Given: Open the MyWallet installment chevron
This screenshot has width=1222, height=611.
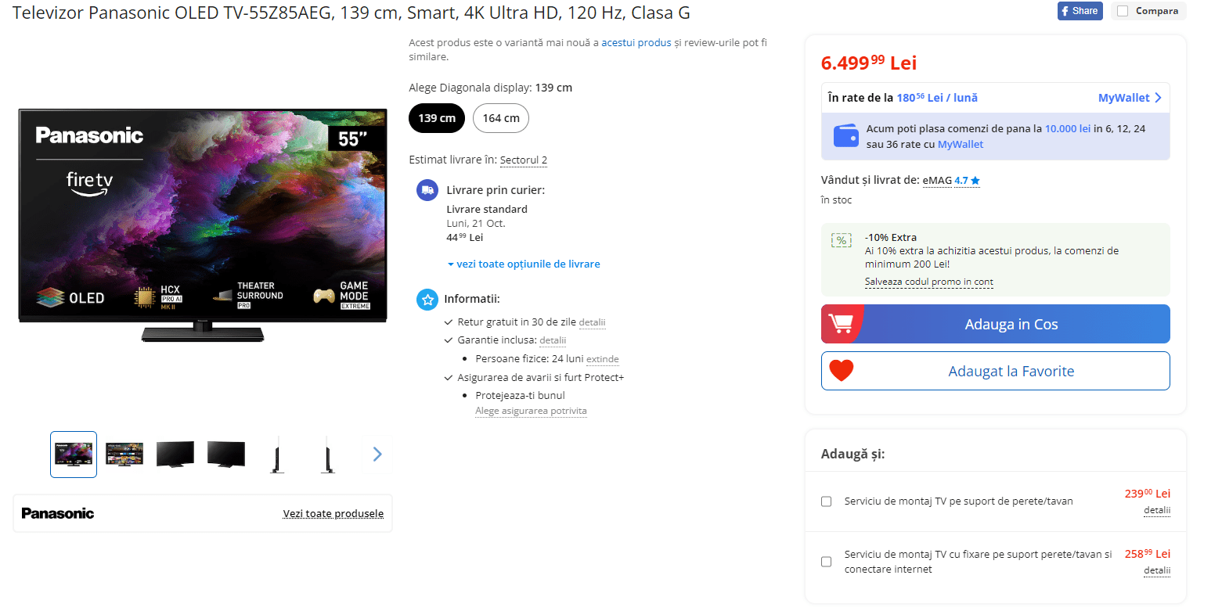Looking at the screenshot, I should 1158,98.
